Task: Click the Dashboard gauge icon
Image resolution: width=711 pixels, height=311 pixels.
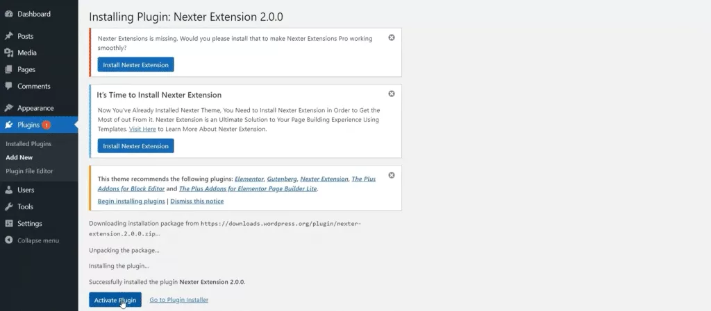Action: click(x=8, y=14)
